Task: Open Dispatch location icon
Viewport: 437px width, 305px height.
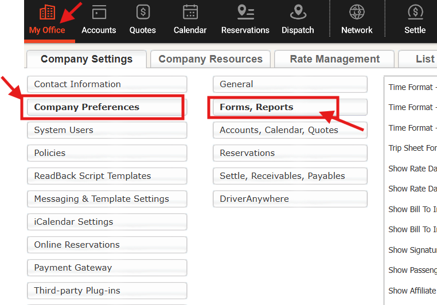Action: pos(298,12)
